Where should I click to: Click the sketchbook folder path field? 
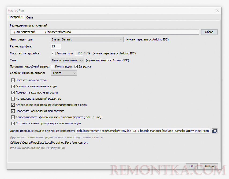(x=104, y=32)
